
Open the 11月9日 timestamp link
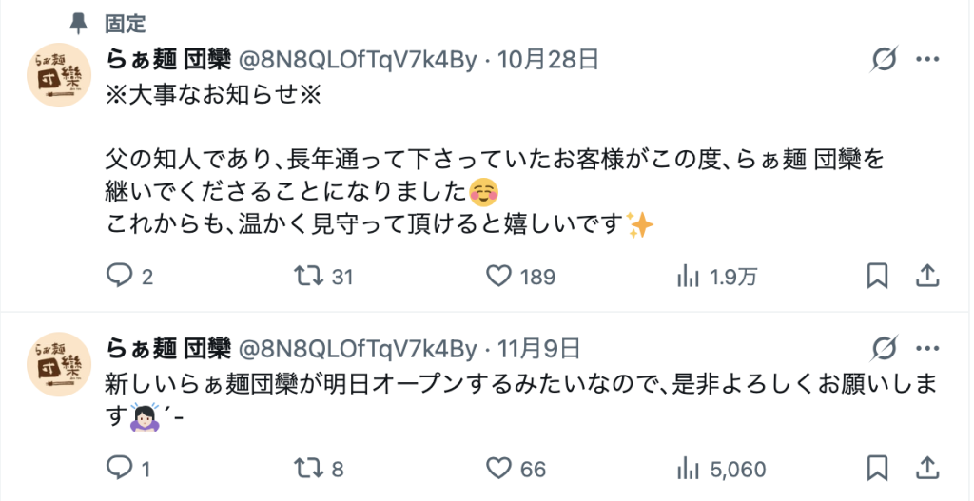pos(539,350)
